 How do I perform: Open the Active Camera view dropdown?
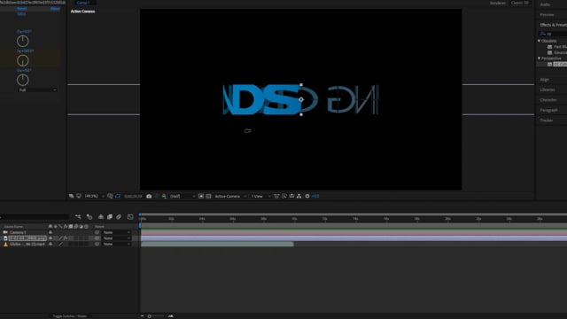coord(230,196)
